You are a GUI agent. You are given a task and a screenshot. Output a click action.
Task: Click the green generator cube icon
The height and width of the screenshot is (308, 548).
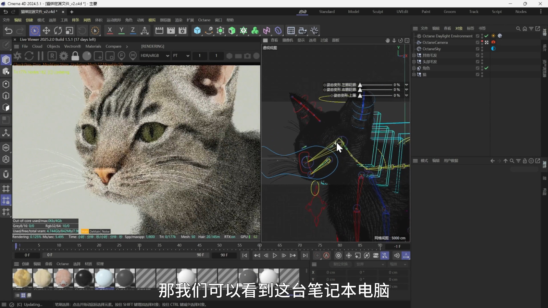coord(232,30)
